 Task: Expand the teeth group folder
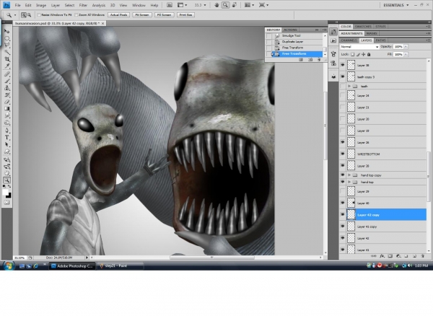coord(349,86)
